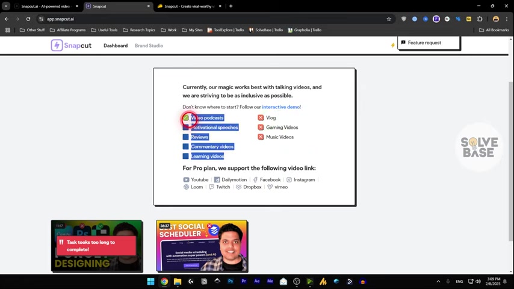Click the Loom icon
The height and width of the screenshot is (289, 514).
186,187
